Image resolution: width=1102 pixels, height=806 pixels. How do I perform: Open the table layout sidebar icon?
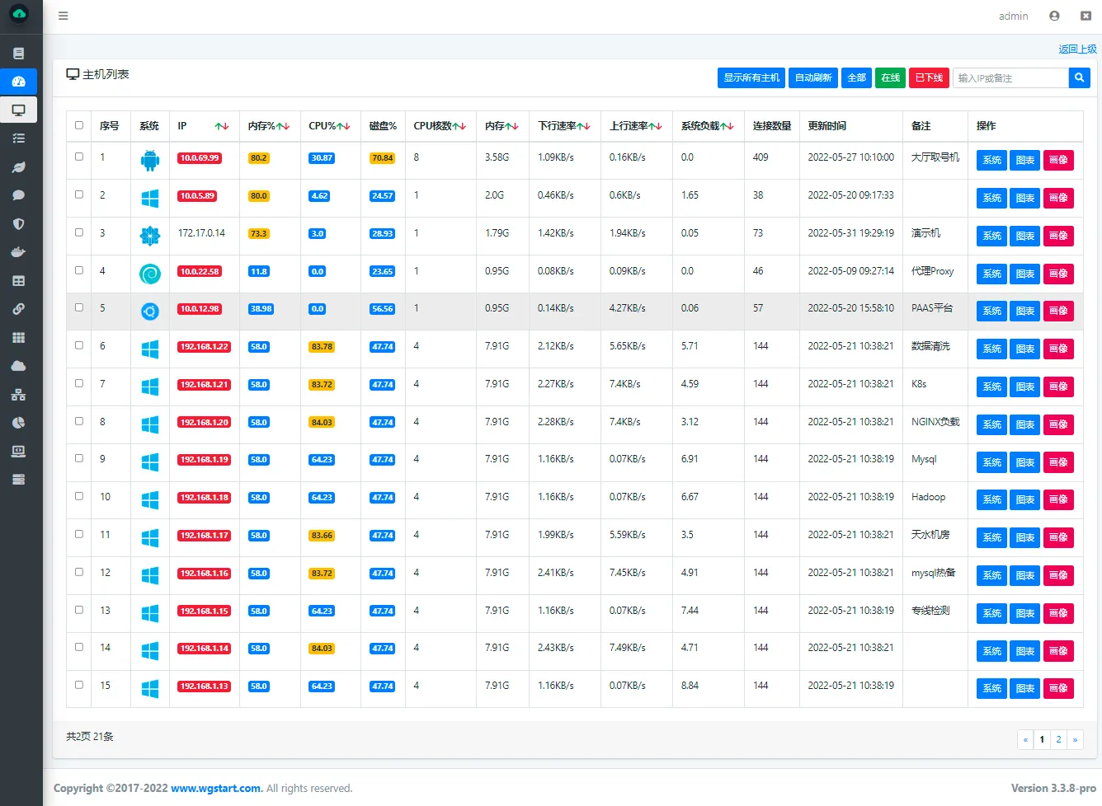[x=18, y=281]
